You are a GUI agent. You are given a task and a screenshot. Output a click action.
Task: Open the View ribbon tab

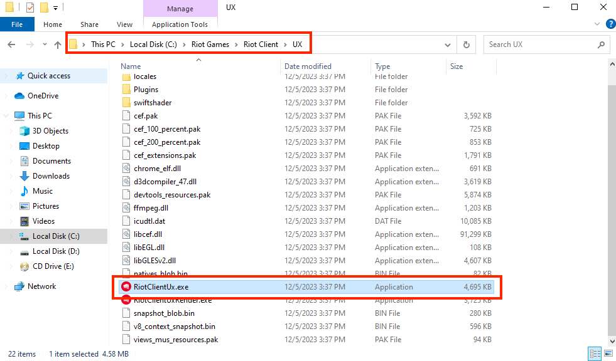pos(124,24)
